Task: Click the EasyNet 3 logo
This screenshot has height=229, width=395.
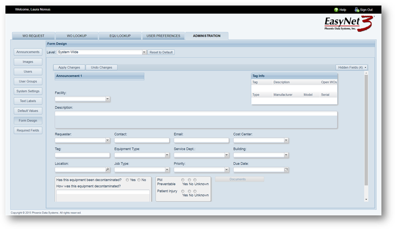Action: coord(349,24)
